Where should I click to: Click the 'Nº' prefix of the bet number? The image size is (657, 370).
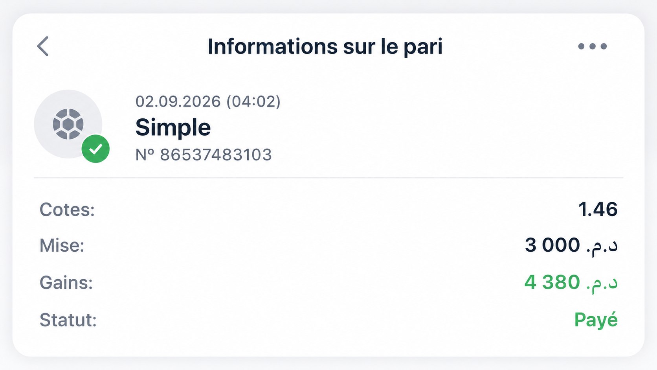pos(145,155)
